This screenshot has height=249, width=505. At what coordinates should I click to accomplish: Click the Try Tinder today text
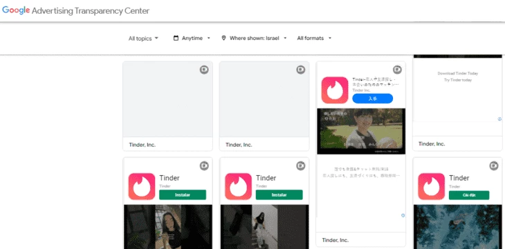click(x=458, y=80)
